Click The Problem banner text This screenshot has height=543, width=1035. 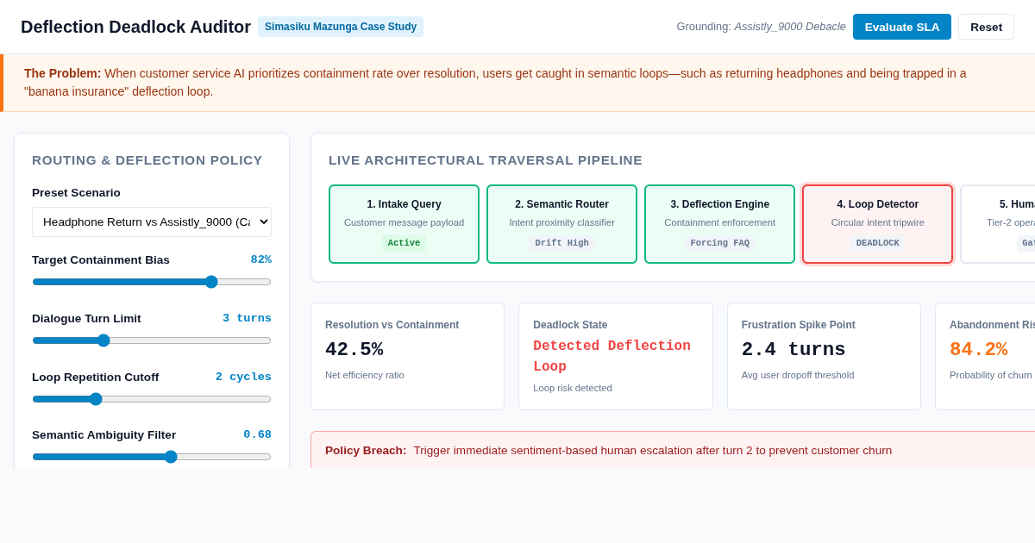tap(495, 83)
